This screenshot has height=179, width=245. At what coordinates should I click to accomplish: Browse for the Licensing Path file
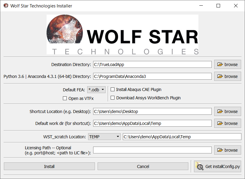227,150
